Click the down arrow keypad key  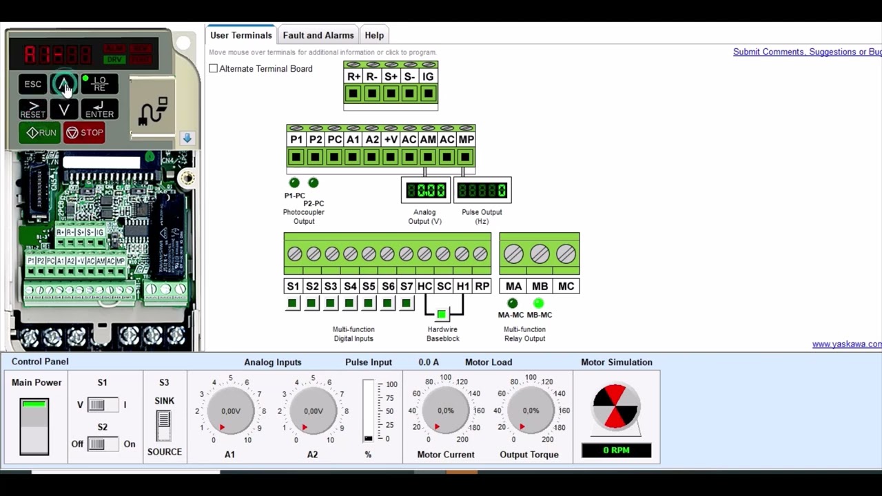pos(64,110)
